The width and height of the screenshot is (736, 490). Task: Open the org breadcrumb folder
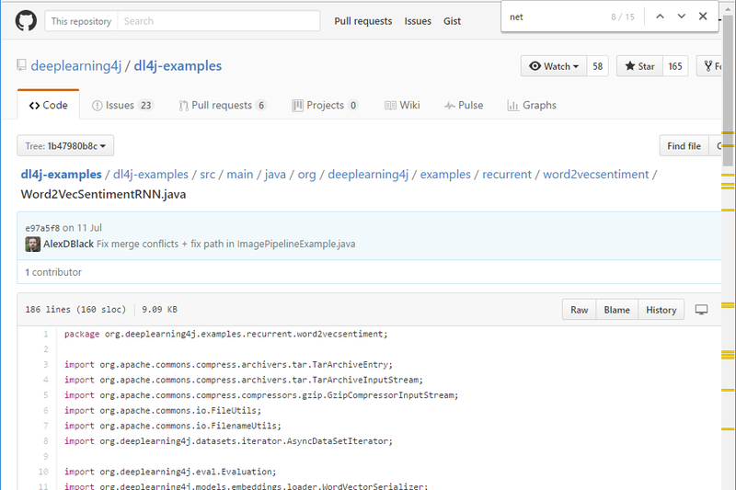(306, 174)
